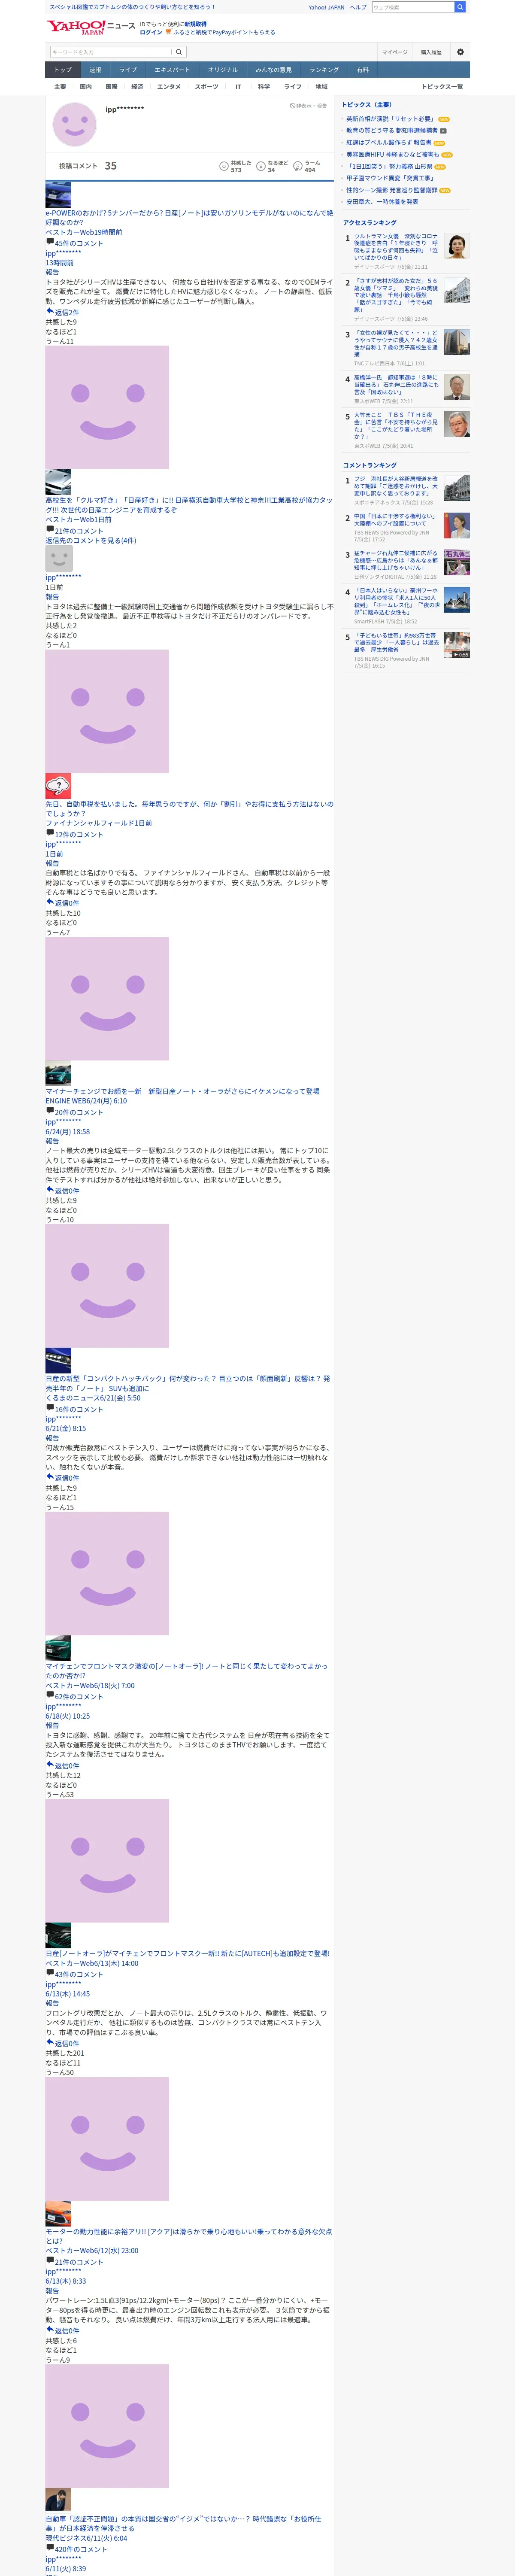Image resolution: width=515 pixels, height=2576 pixels.
Task: Click the なるほど 34 reaction icon
Action: click(261, 166)
